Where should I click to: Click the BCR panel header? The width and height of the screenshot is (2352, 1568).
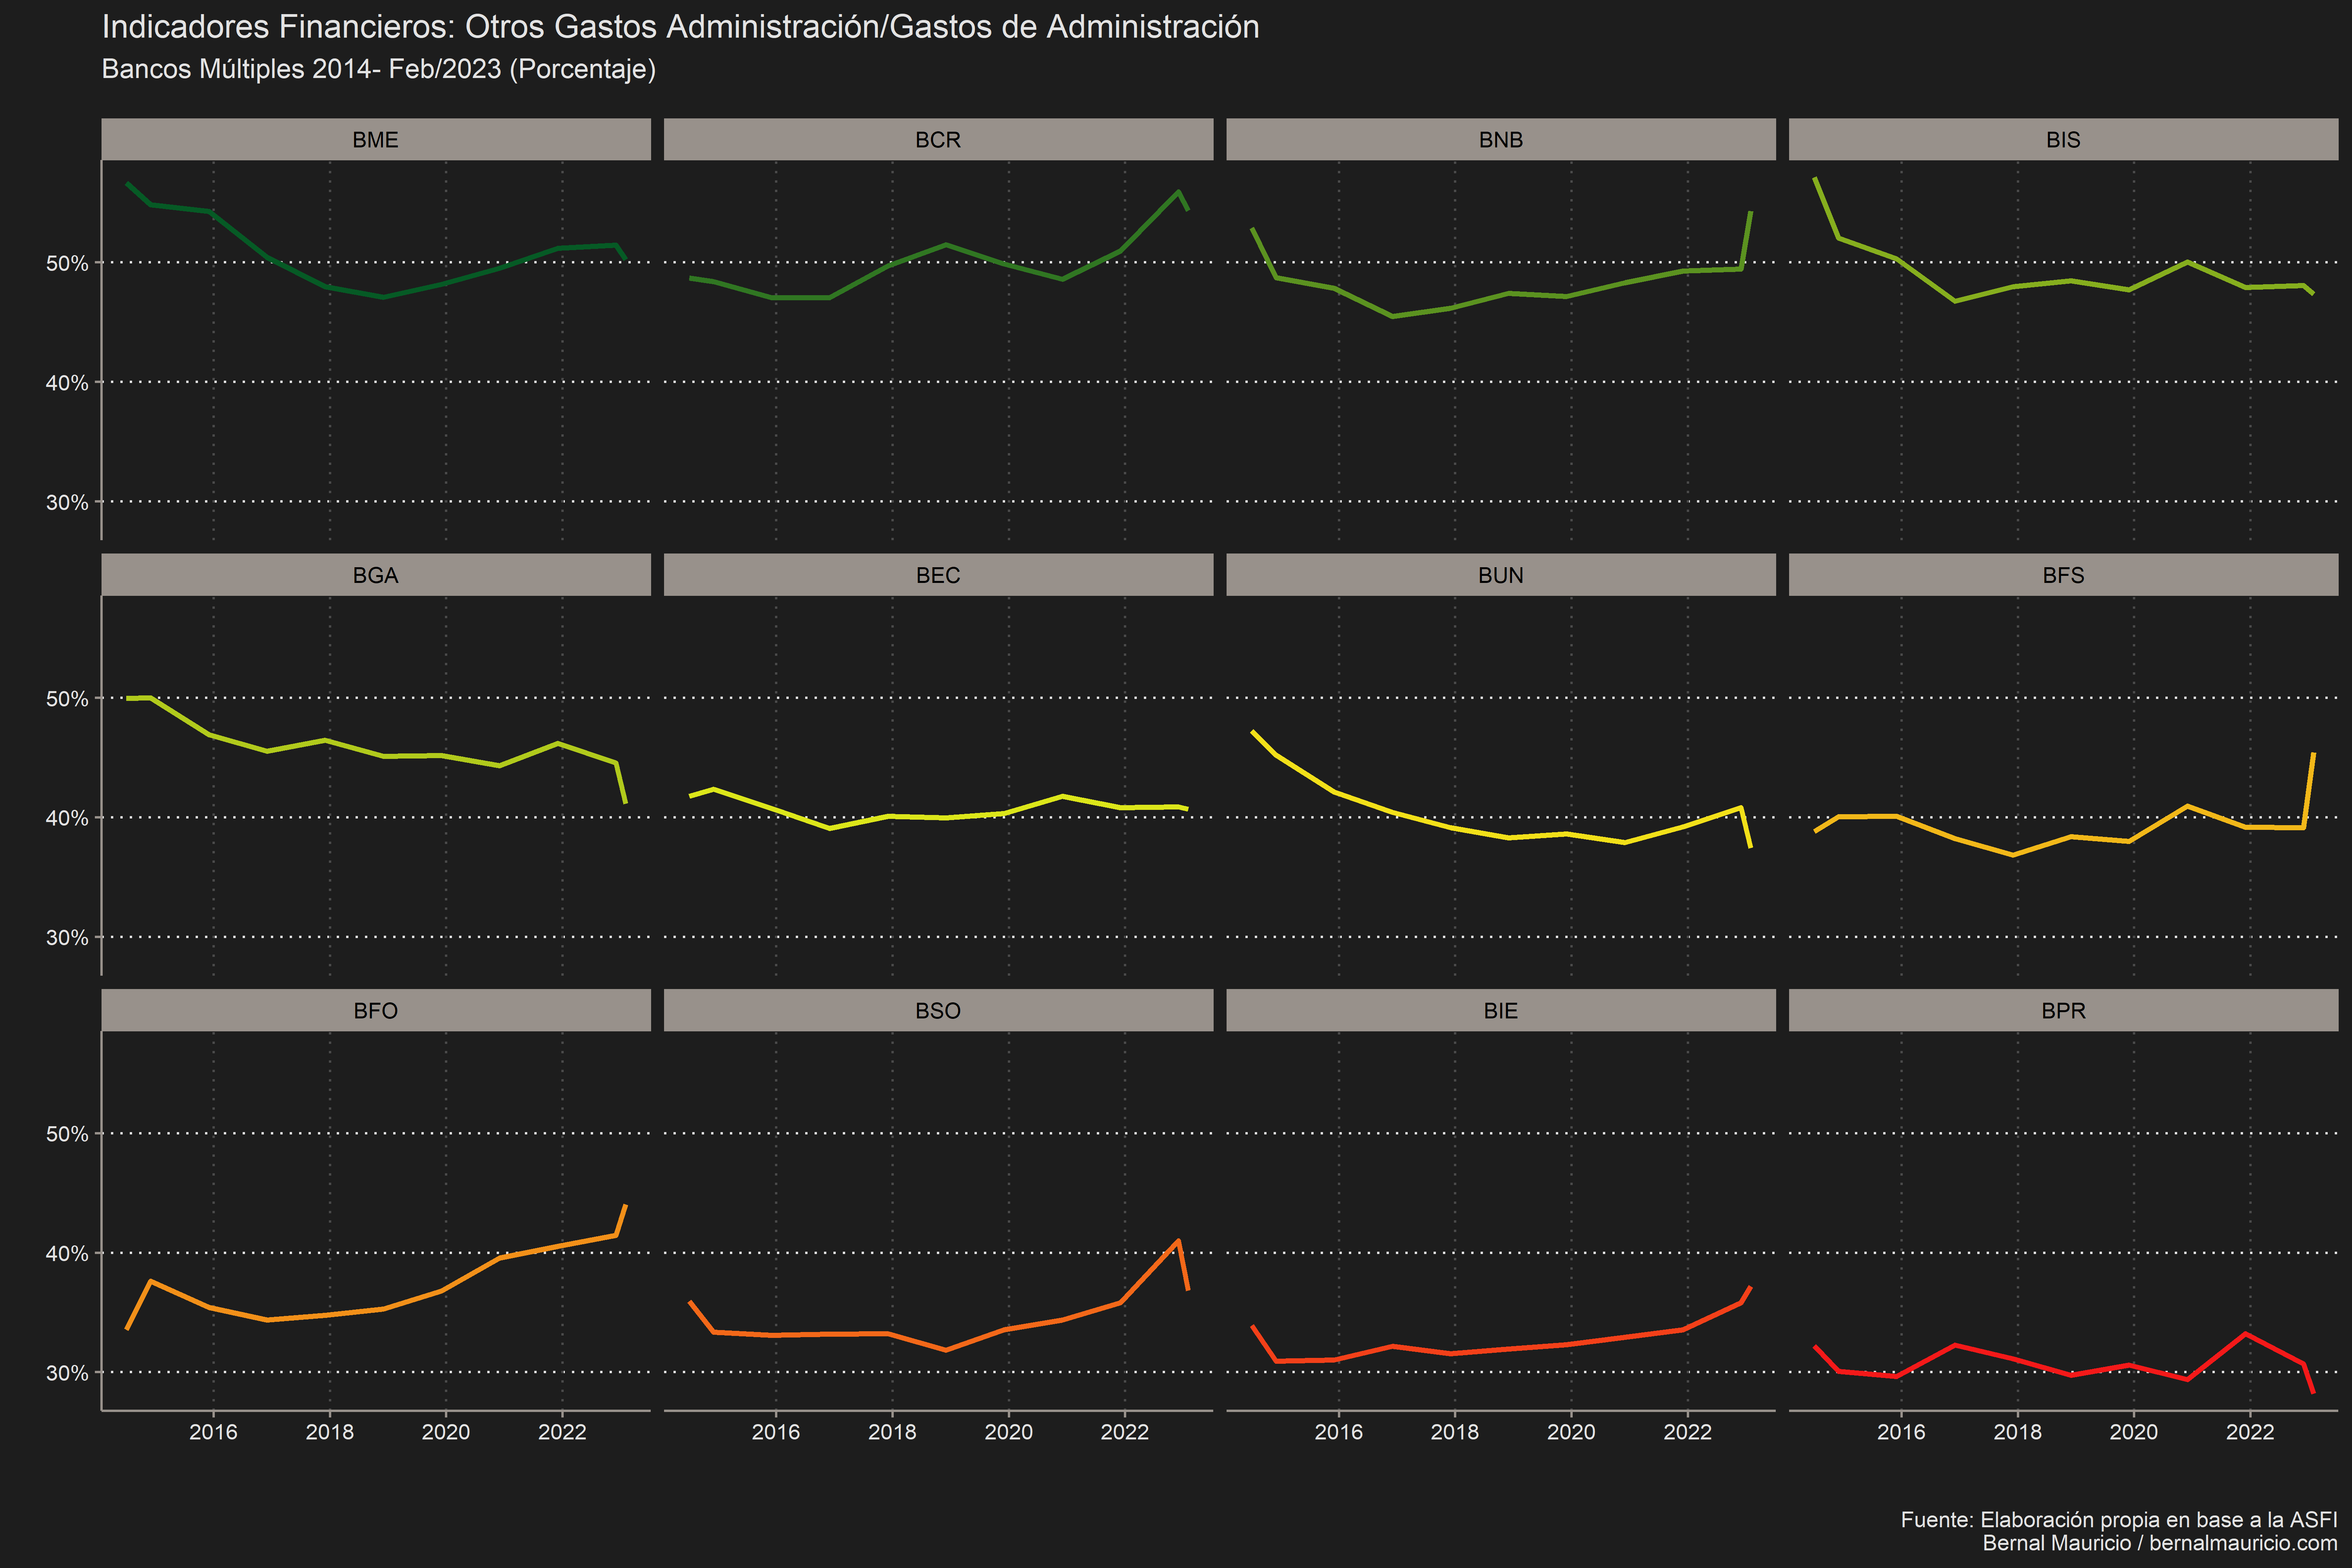pyautogui.click(x=938, y=139)
